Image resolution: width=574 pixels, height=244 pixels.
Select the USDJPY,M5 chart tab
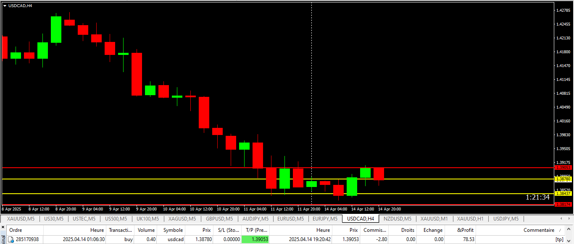pyautogui.click(x=506, y=219)
